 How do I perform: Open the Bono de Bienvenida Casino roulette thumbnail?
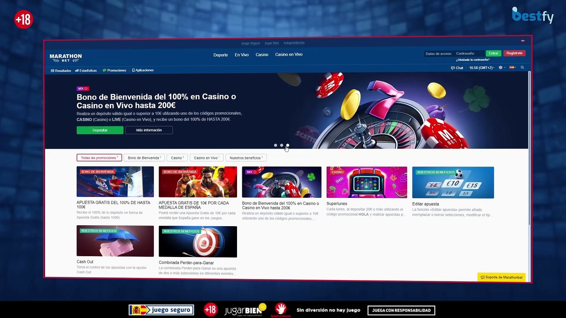(282, 182)
